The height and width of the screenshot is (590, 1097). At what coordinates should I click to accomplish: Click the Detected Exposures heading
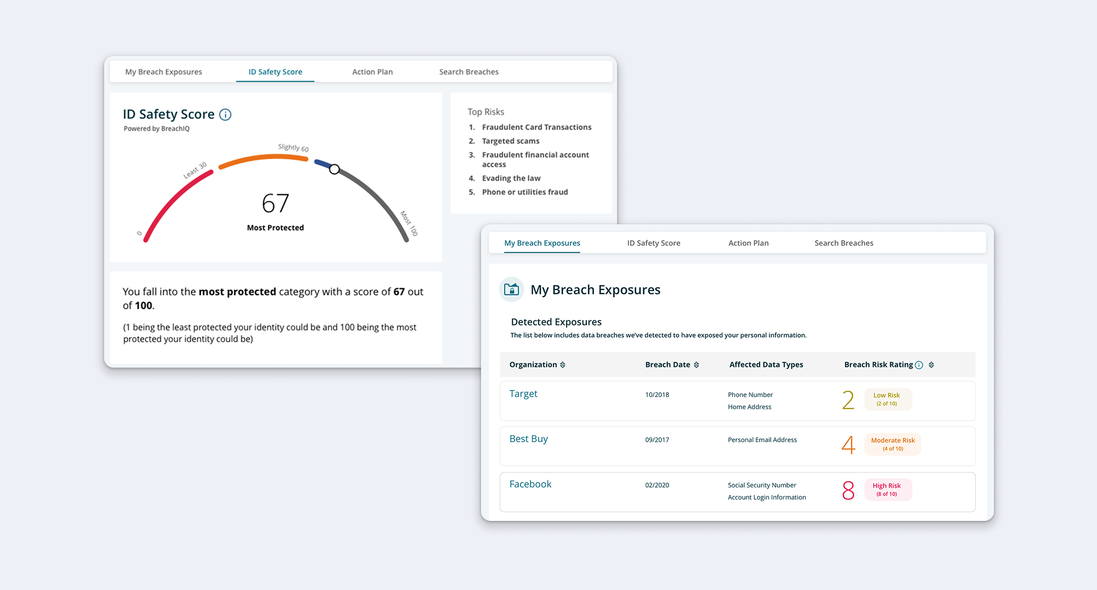[x=556, y=322]
